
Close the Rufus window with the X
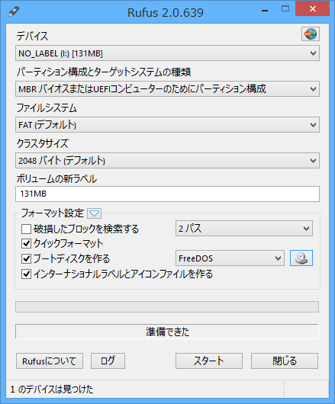tap(313, 8)
